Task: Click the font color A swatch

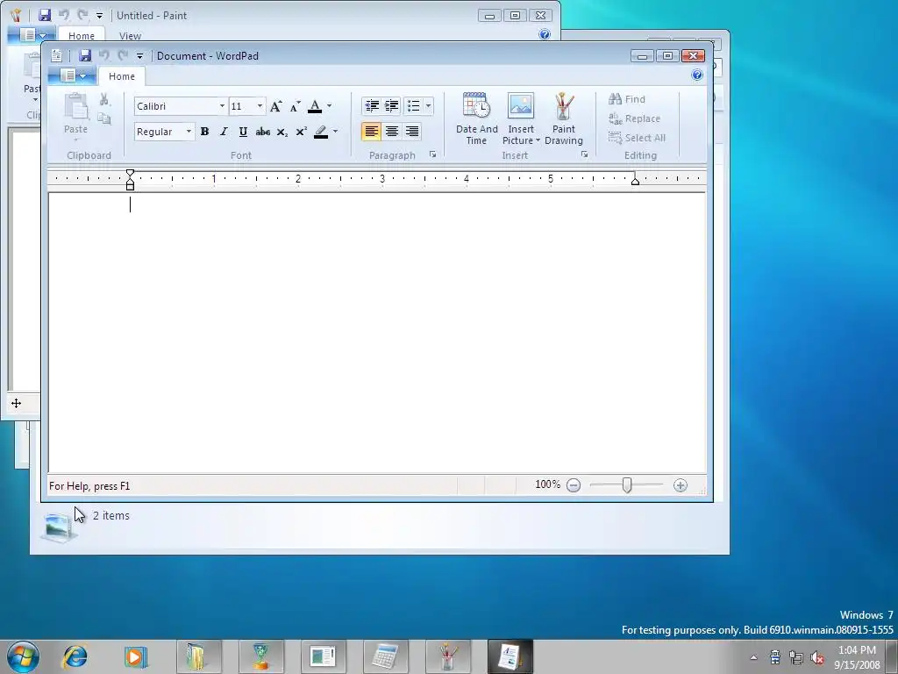Action: (315, 106)
